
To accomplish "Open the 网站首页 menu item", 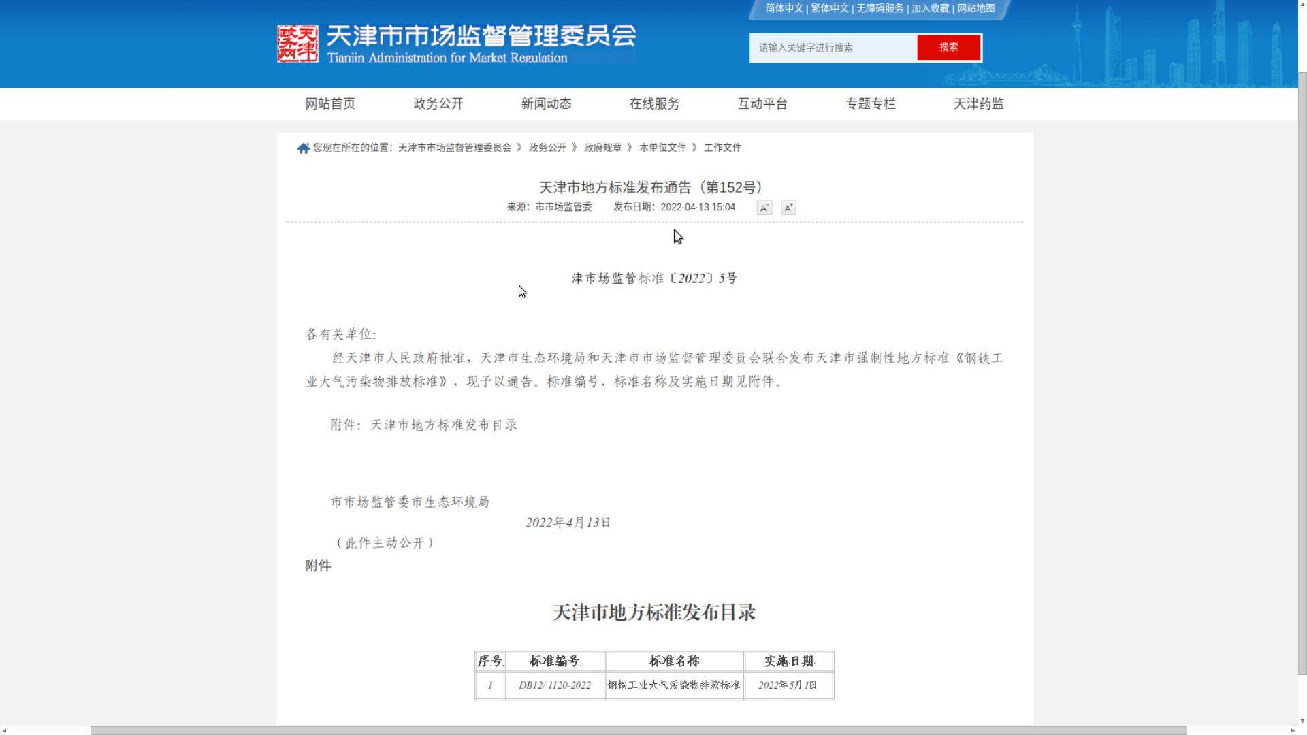I will coord(330,104).
